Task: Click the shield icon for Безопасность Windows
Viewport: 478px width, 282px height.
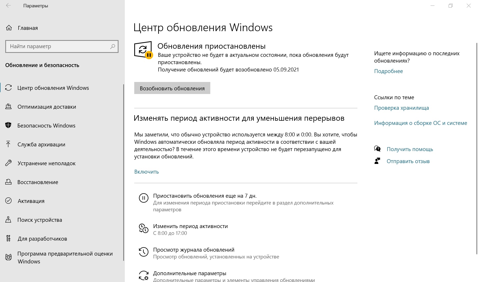Action: [8, 125]
